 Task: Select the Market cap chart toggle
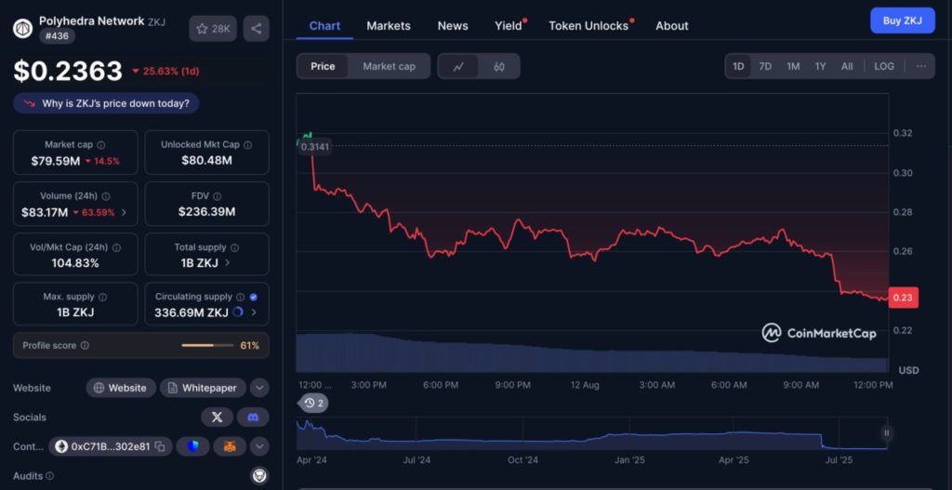click(x=389, y=66)
